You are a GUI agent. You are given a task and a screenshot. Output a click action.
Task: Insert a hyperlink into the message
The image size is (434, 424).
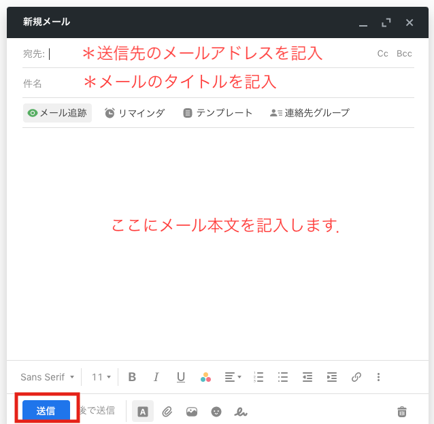[x=356, y=377]
